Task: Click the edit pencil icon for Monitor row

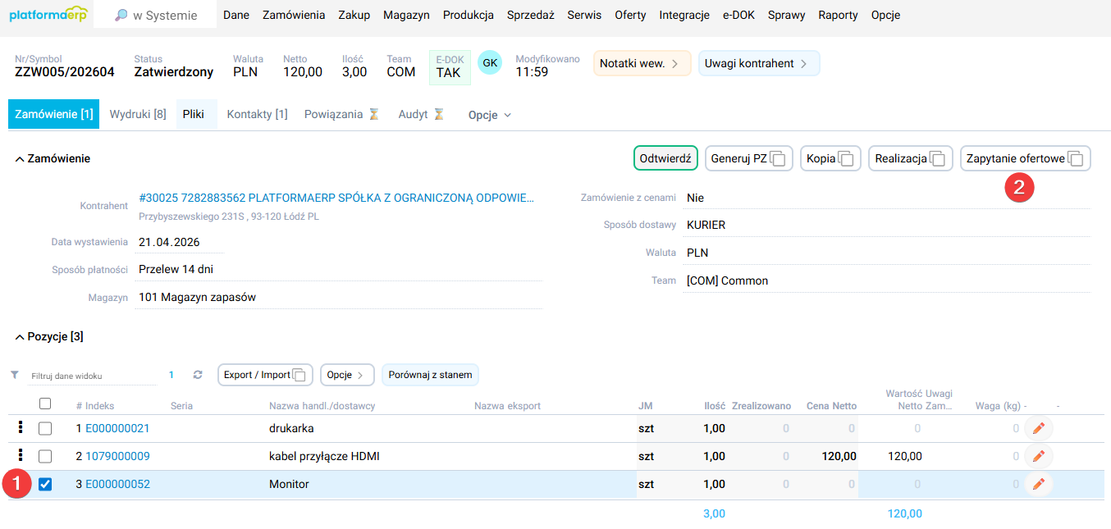Action: pos(1038,484)
